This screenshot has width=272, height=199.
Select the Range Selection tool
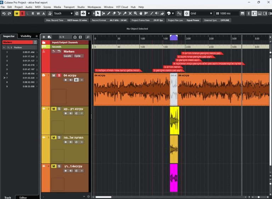103,13
